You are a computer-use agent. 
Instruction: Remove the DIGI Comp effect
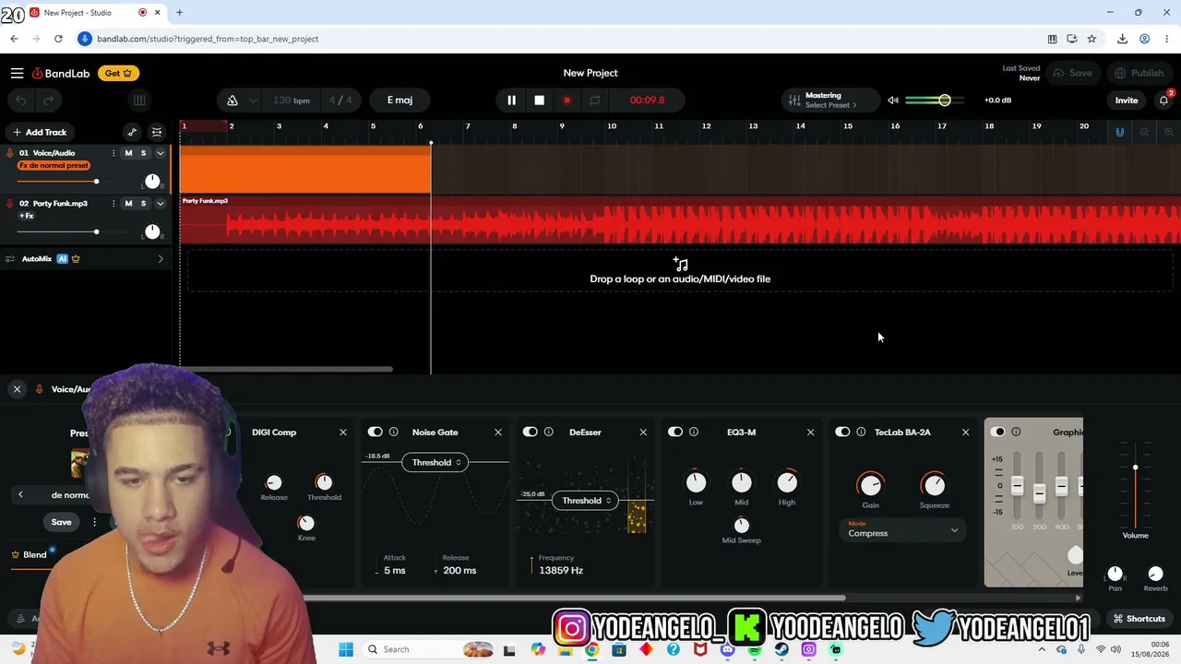(x=343, y=432)
